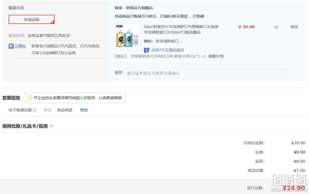
Task: Click the 配送时间 shipping notice text
Action: click(x=39, y=36)
